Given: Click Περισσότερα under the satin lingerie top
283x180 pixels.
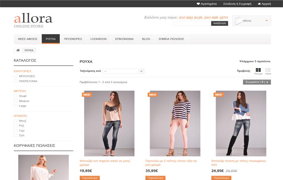Looking at the screenshot, I should [x=90, y=178].
